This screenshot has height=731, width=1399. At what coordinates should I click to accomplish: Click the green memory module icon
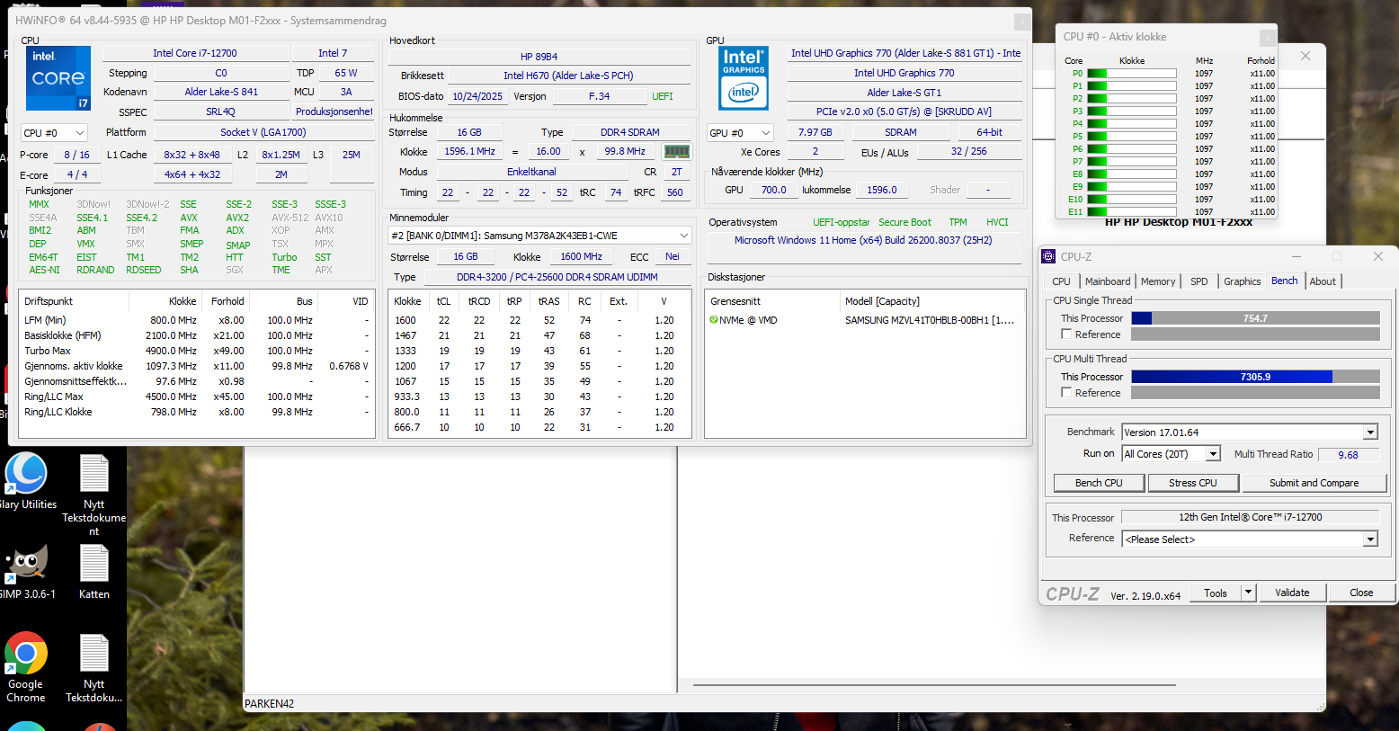click(x=676, y=152)
